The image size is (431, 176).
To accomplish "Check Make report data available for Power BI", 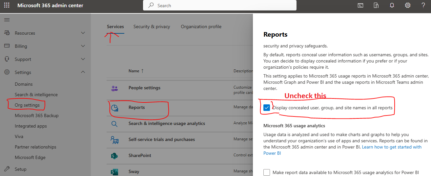I will 267,172.
